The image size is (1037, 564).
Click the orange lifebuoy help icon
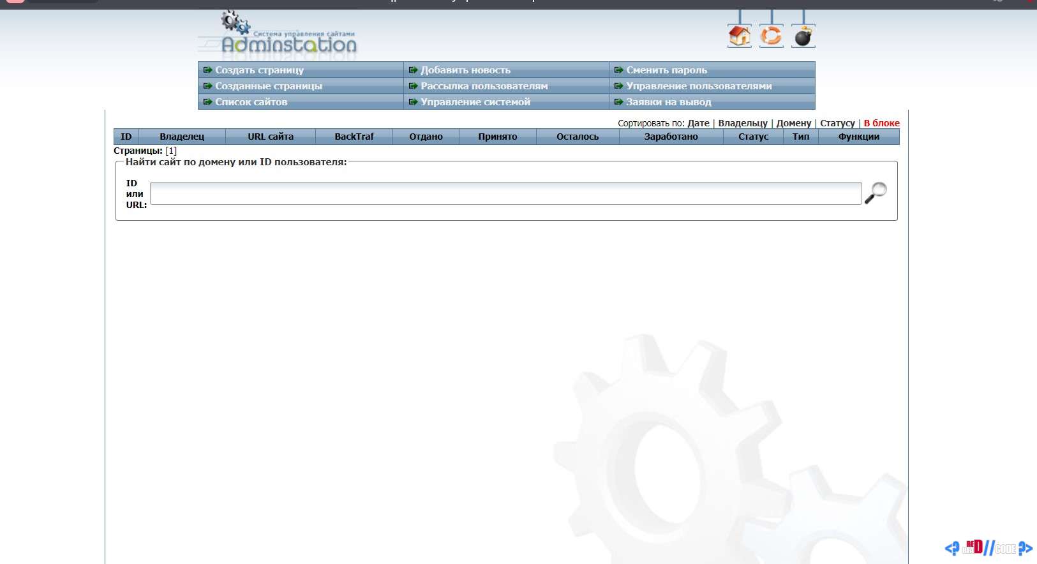(x=771, y=36)
